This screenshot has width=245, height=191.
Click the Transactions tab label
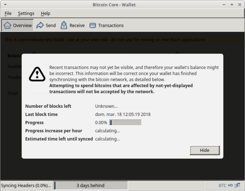click(111, 25)
